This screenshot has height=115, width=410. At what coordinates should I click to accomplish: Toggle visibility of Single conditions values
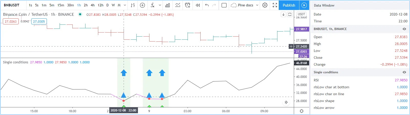404,72
